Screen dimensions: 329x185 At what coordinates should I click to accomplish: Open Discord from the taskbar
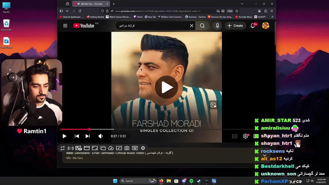184,181
